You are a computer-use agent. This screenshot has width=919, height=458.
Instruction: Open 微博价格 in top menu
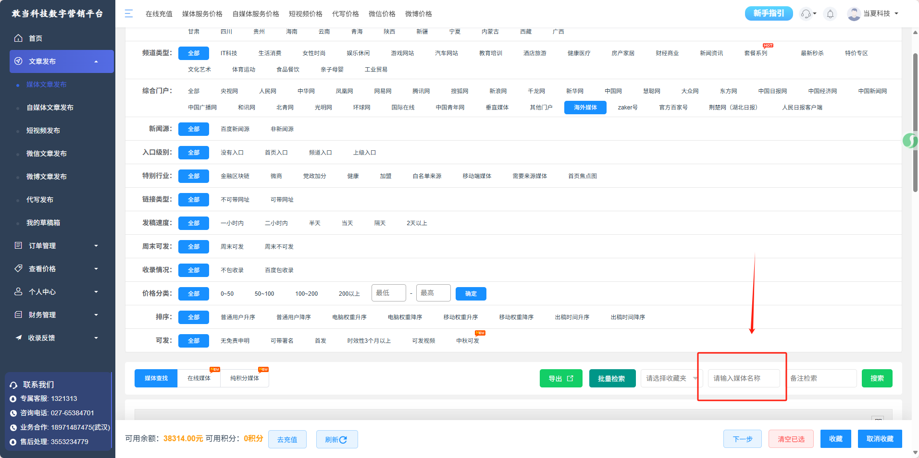419,14
